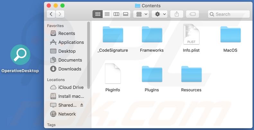Open the gear action menu
This screenshot has width=254, height=130.
[159, 14]
